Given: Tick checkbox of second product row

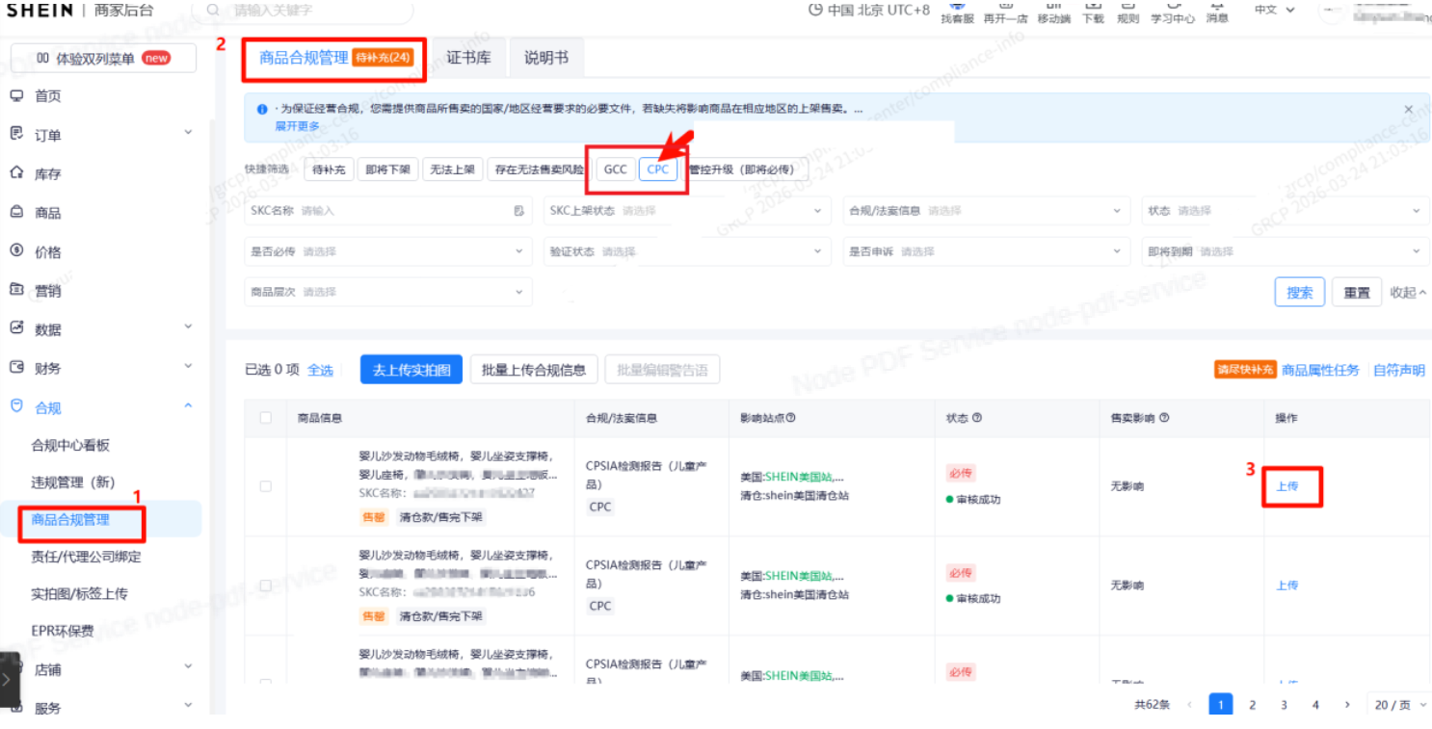Looking at the screenshot, I should [x=265, y=586].
